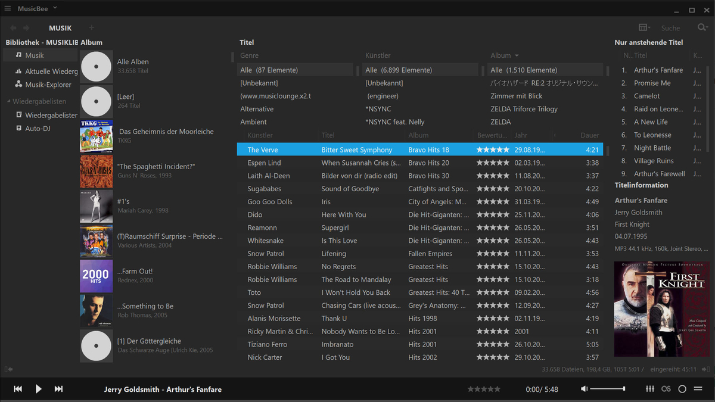Adjust the volume slider
This screenshot has height=402, width=715.
click(x=608, y=389)
